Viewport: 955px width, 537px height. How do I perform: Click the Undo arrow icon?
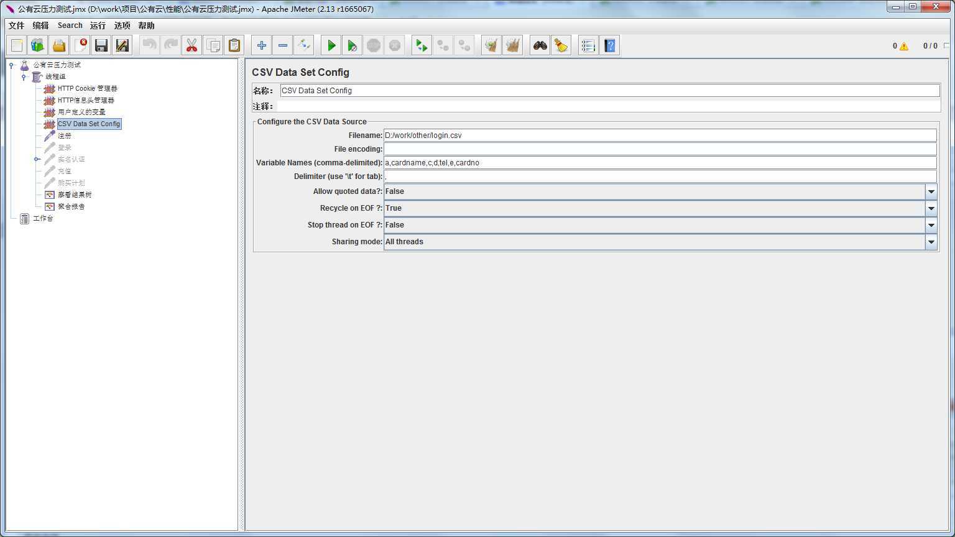[x=150, y=45]
